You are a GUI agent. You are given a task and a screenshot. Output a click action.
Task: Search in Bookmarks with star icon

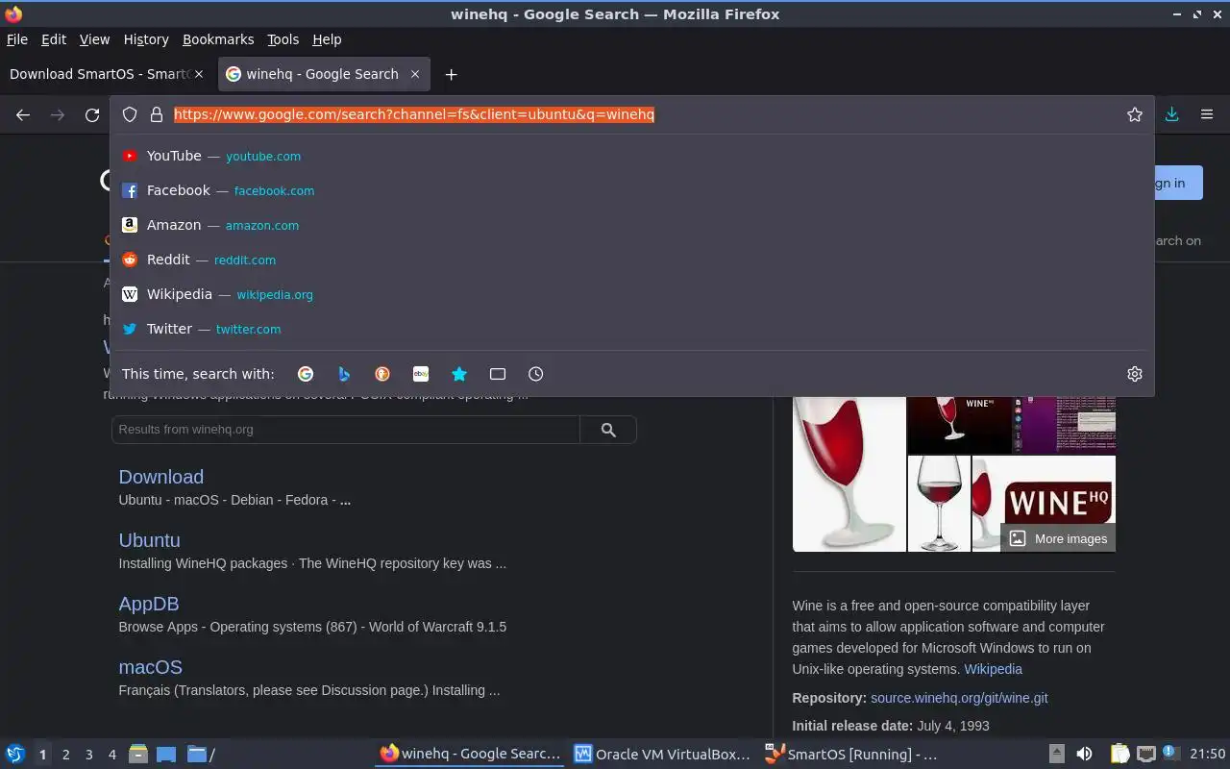coord(459,374)
